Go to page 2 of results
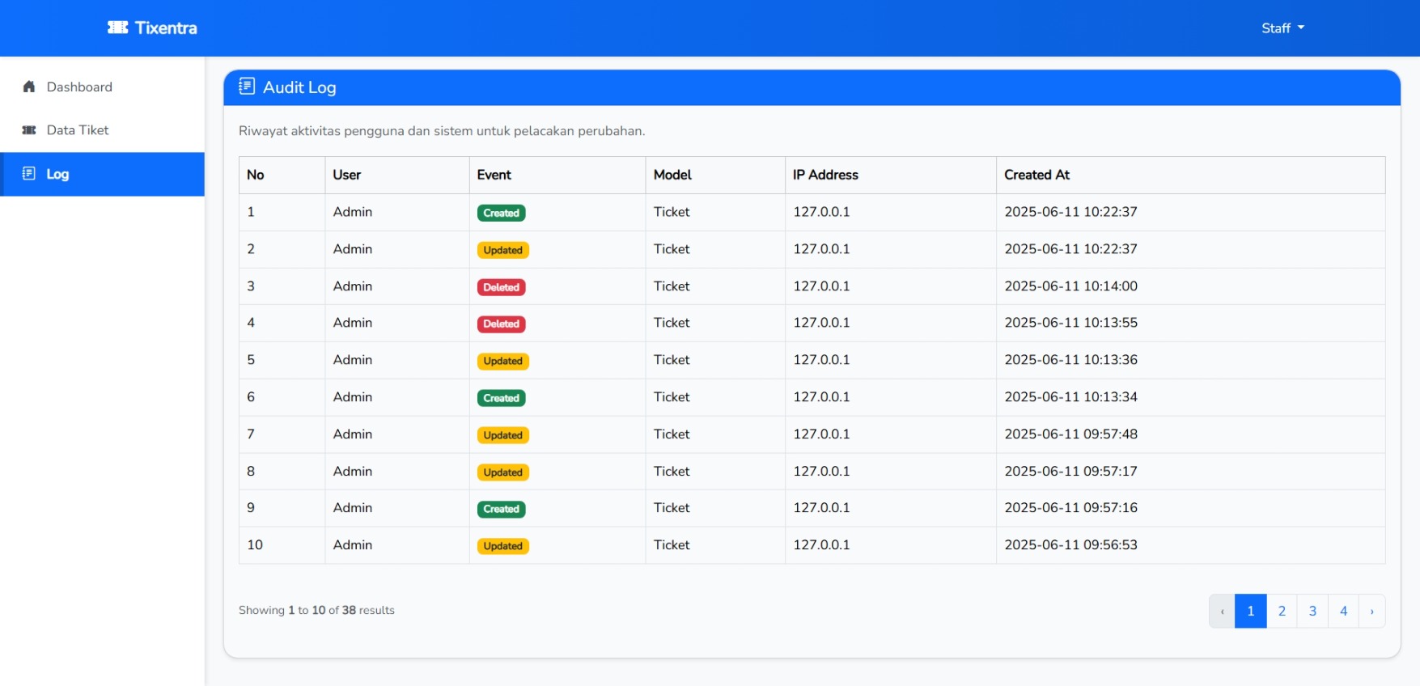 tap(1282, 612)
